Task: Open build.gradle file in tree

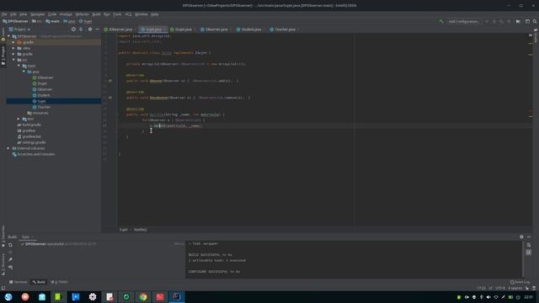Action: click(29, 125)
